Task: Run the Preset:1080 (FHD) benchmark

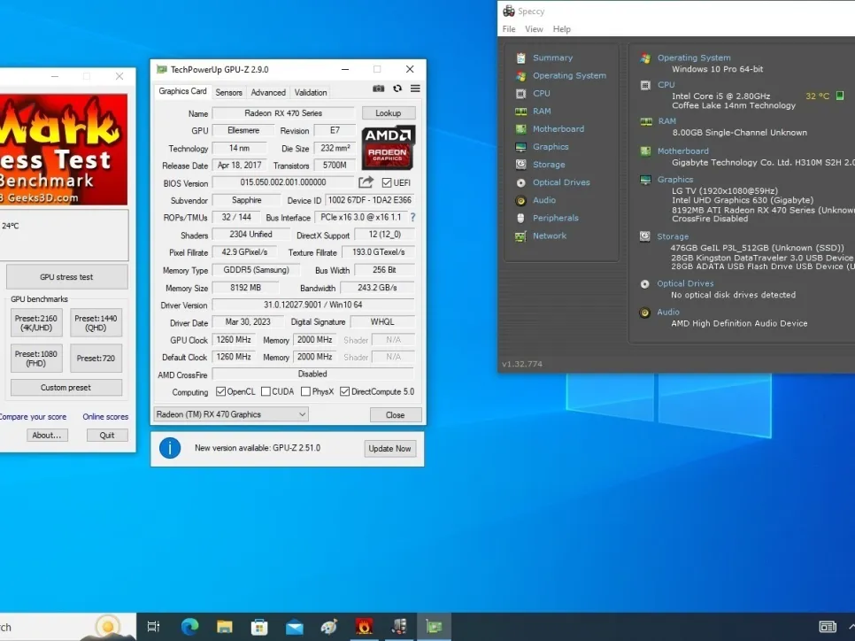Action: point(36,359)
